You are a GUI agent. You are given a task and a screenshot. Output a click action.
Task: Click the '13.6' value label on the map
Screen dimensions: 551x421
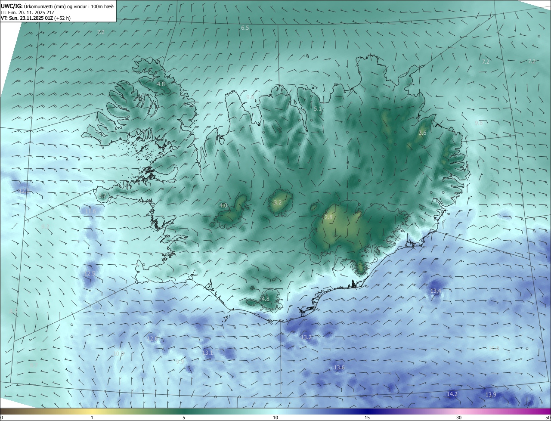click(339, 367)
